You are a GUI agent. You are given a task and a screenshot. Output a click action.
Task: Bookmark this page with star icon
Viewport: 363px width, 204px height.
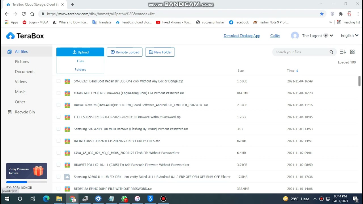(x=322, y=14)
